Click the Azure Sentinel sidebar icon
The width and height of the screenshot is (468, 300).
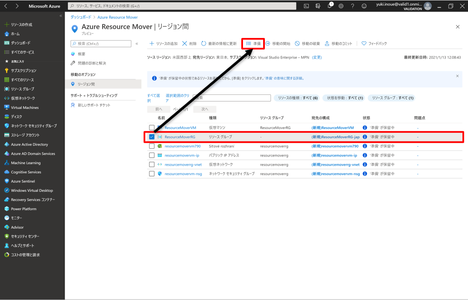7,181
